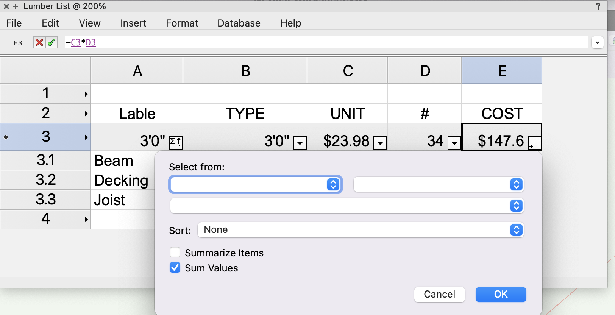The image size is (615, 315).
Task: Click the 'Lable' cell
Action: pos(137,114)
